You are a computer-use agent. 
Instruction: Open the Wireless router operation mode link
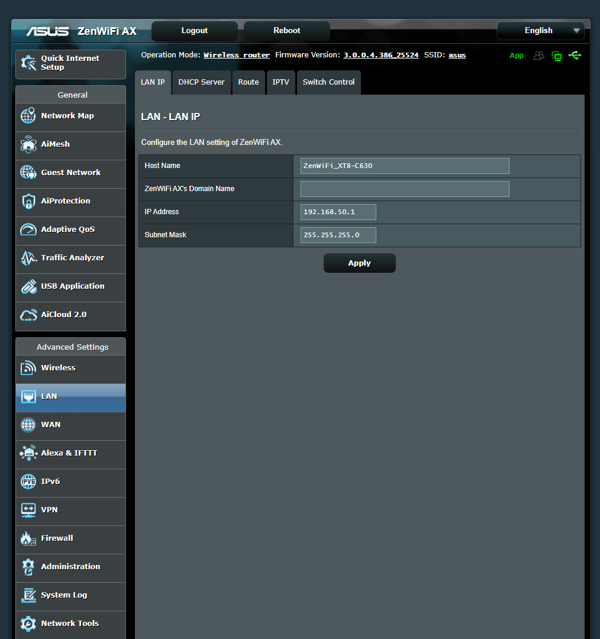coord(237,55)
